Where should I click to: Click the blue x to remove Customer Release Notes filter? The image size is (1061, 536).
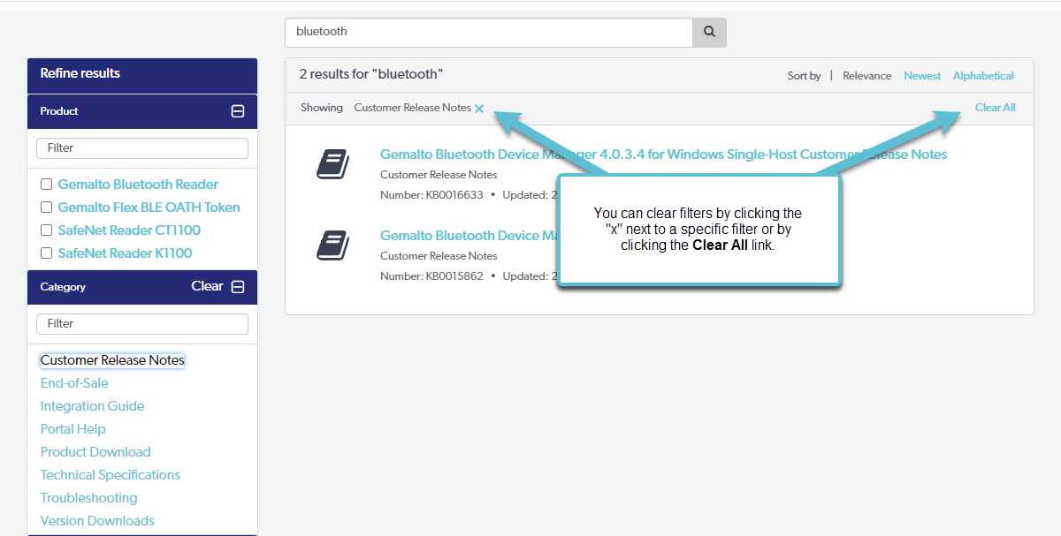click(x=479, y=108)
